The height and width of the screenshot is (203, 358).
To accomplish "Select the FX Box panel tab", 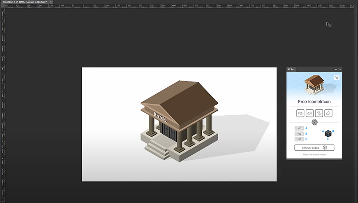I will pyautogui.click(x=291, y=69).
